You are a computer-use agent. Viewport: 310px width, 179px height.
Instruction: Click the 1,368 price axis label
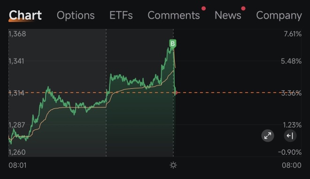(x=17, y=34)
